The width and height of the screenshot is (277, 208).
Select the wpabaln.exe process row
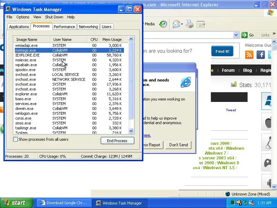pos(69,65)
